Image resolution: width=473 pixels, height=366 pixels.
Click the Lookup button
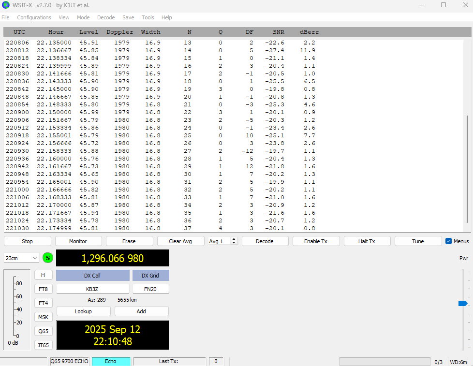[83, 311]
